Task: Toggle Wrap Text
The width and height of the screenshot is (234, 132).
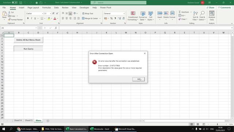Action: pos(88,14)
